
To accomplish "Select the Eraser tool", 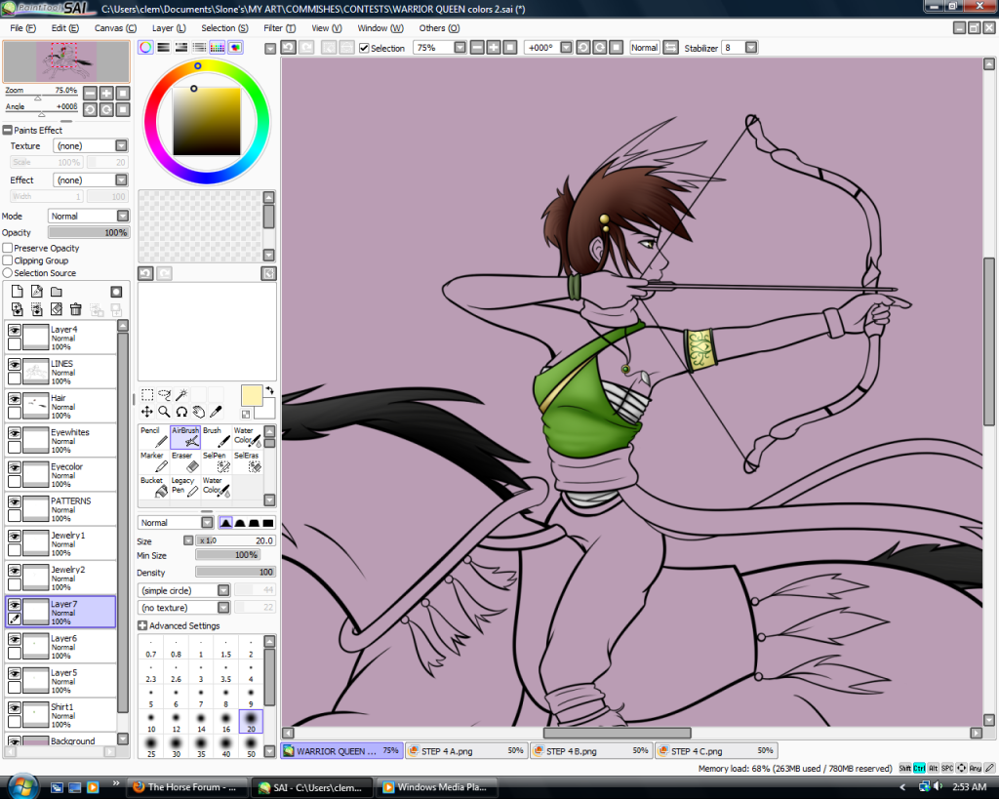I will click(x=185, y=462).
